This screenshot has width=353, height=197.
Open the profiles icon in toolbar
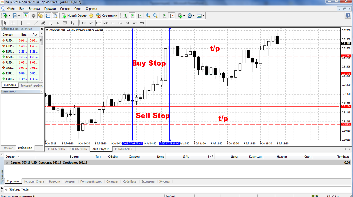click(x=15, y=16)
